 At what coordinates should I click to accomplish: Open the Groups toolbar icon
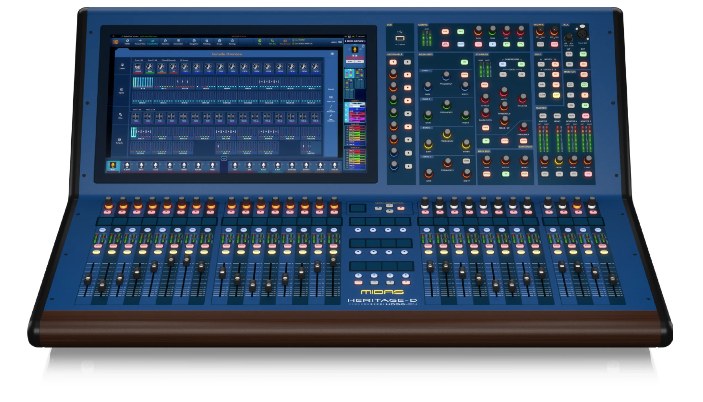[219, 42]
